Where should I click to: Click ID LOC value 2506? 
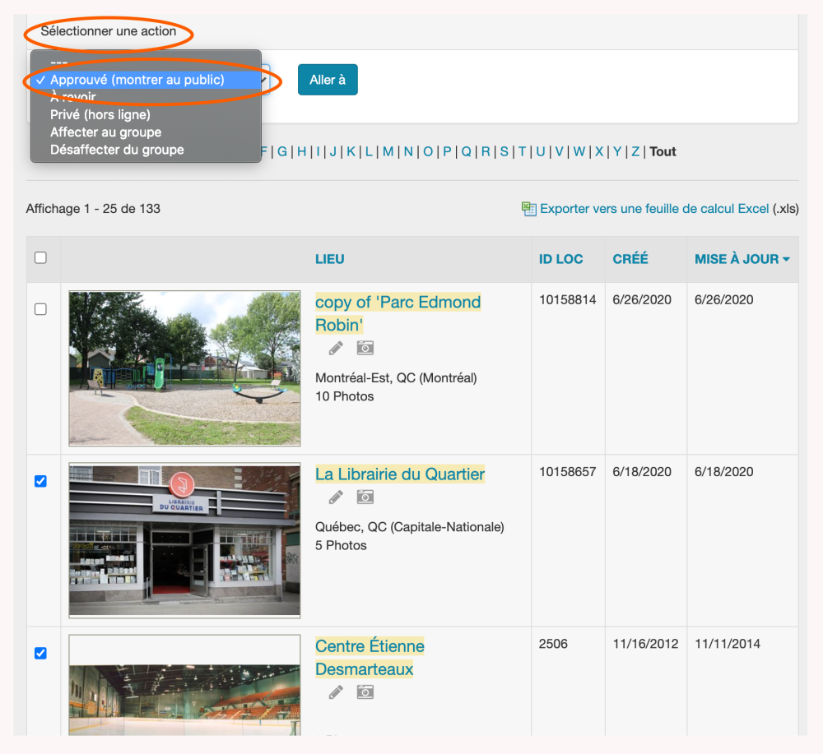pyautogui.click(x=553, y=644)
